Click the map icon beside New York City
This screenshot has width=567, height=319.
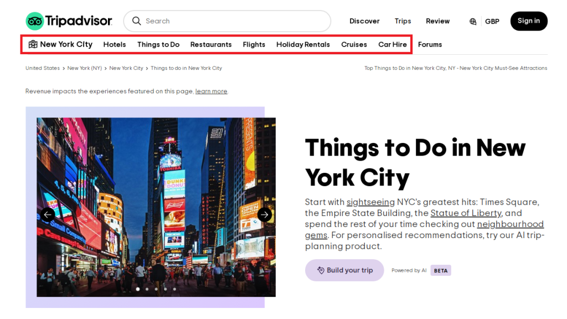33,44
